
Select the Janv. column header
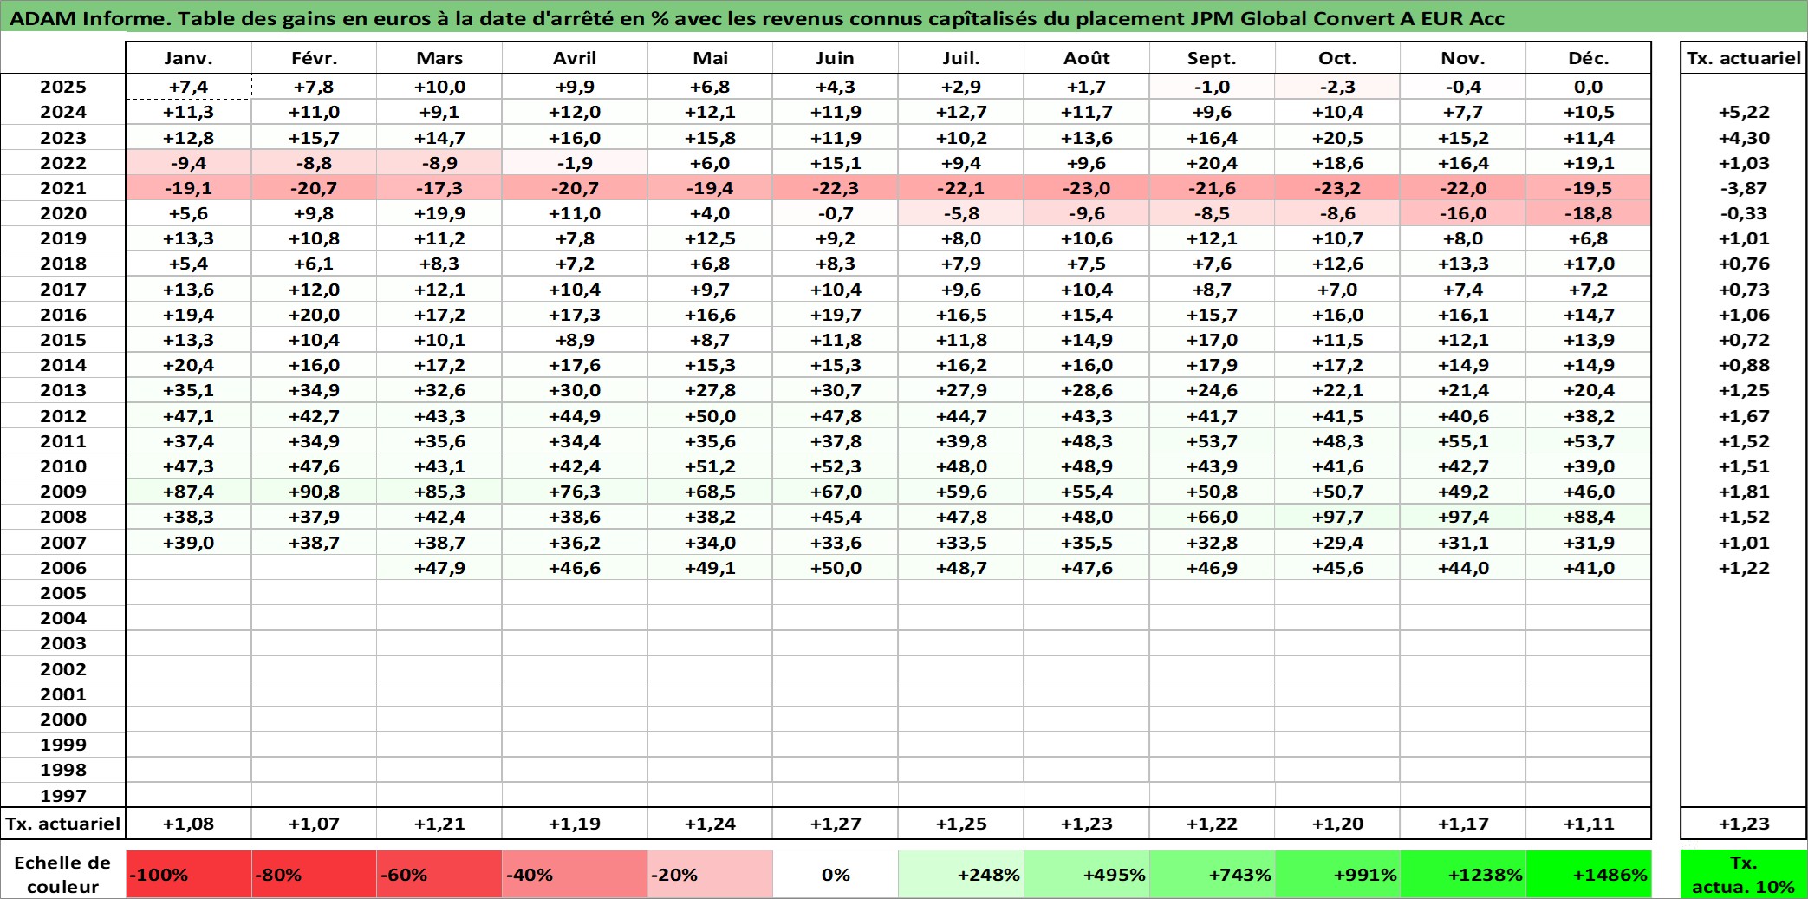[188, 58]
